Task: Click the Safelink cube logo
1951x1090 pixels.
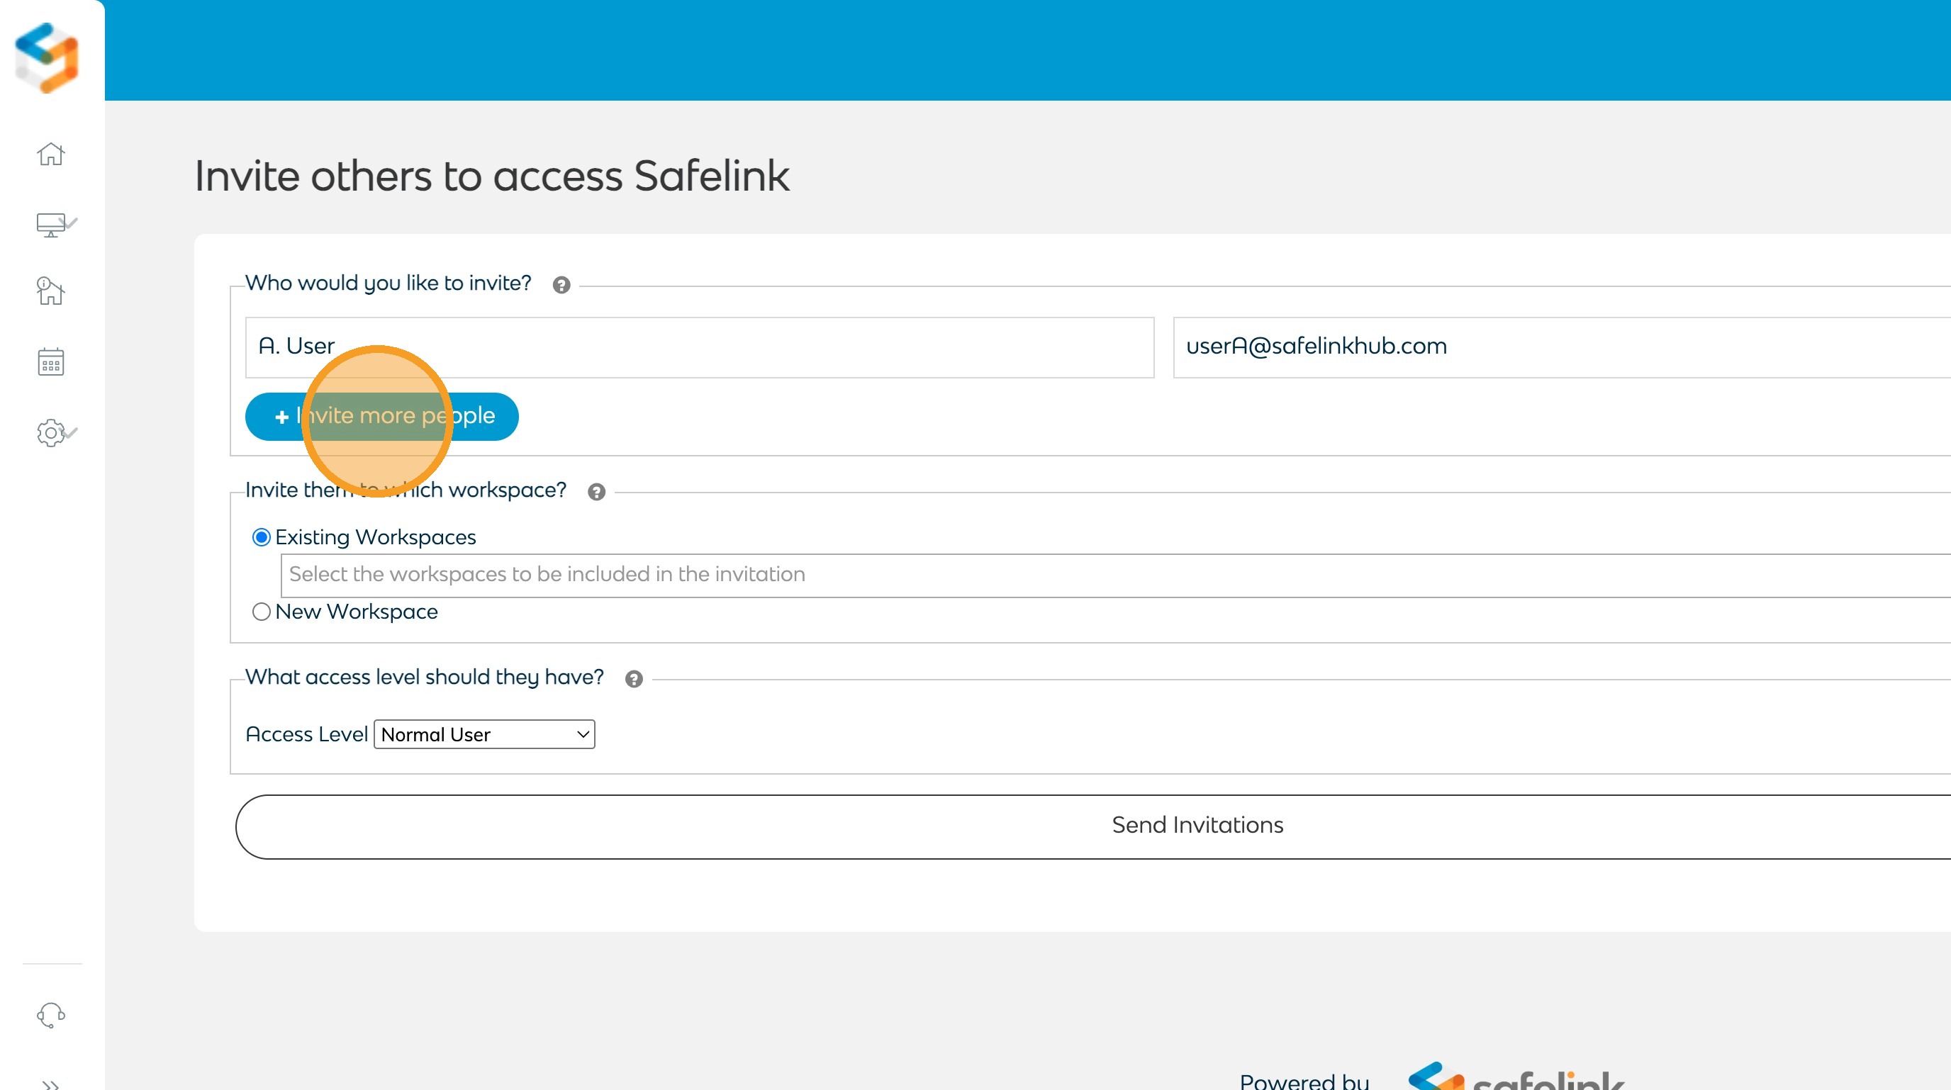Action: click(x=47, y=57)
